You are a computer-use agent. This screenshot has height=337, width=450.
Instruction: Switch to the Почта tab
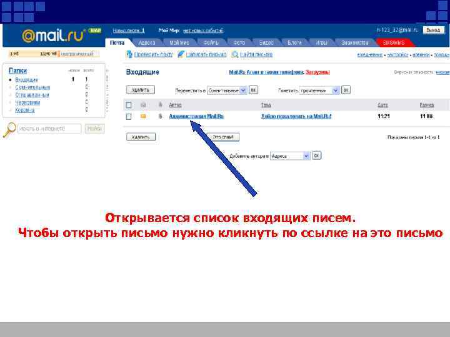117,42
